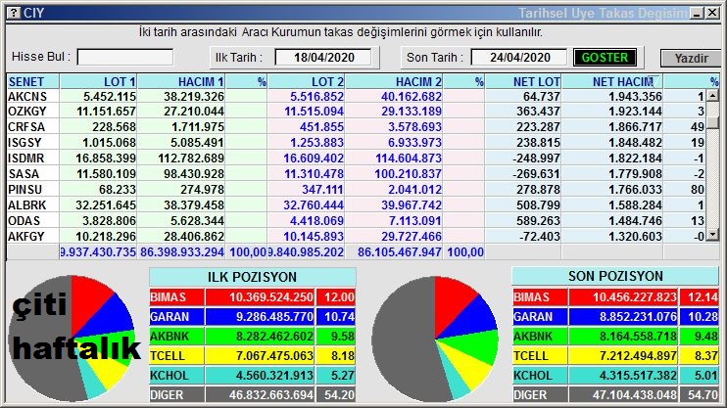Click HACIM 2 value 100.210.837
727x408 pixels.
click(408, 174)
